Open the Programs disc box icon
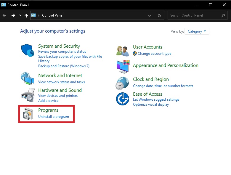Viewport: 231px width, 175px height. click(x=28, y=113)
